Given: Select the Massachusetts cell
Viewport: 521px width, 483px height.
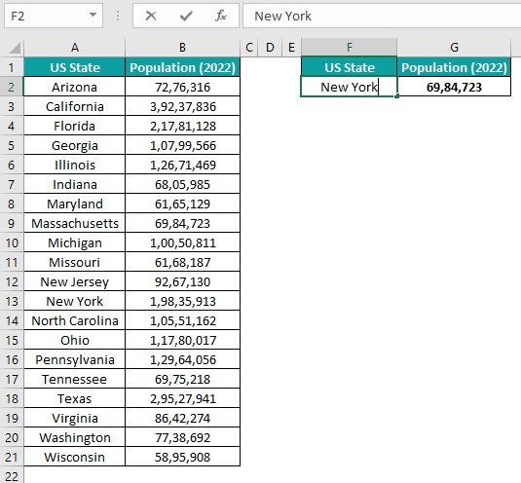Looking at the screenshot, I should tap(75, 223).
